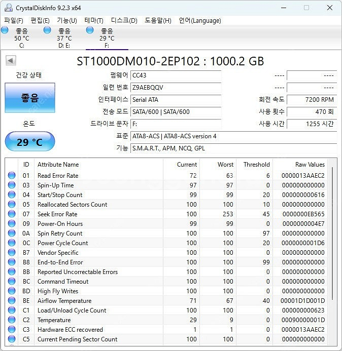Open the 편집(E) menu
Screen dimensions: 342x351
40,21
